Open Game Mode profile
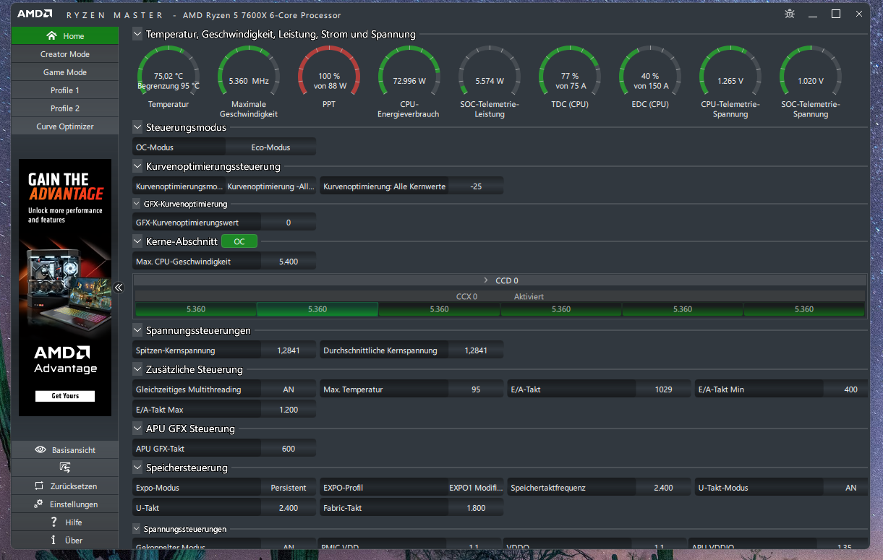This screenshot has width=883, height=560. pos(65,72)
